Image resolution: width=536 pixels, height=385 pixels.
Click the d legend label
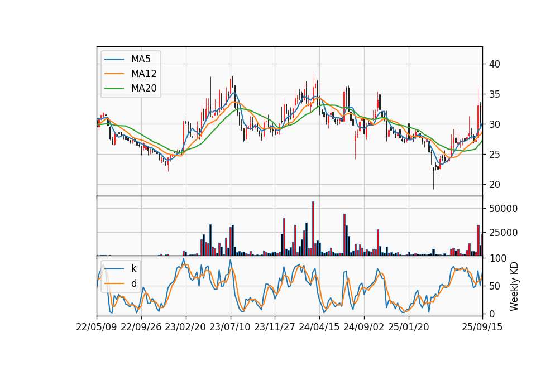click(x=133, y=283)
